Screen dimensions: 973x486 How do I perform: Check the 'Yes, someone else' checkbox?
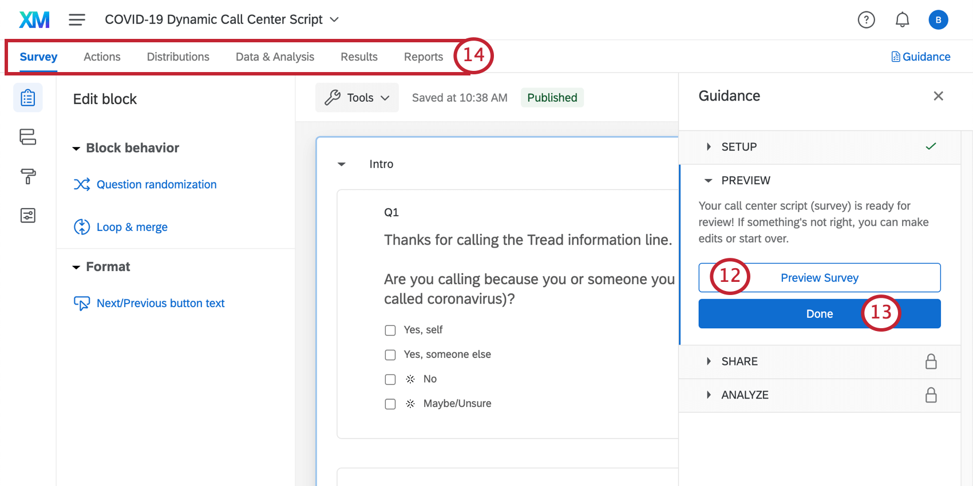(x=390, y=355)
